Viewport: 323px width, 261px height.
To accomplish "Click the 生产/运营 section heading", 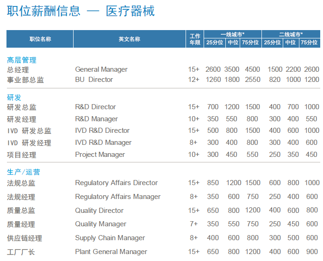I will pos(24,172).
